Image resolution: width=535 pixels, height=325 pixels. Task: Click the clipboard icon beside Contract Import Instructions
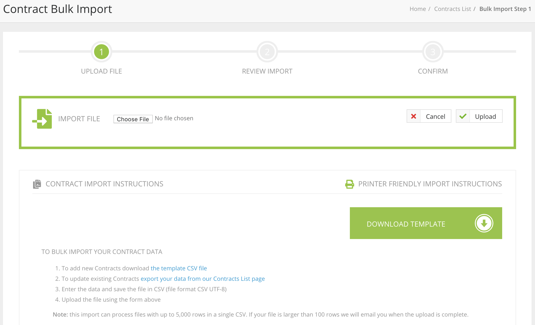(37, 184)
